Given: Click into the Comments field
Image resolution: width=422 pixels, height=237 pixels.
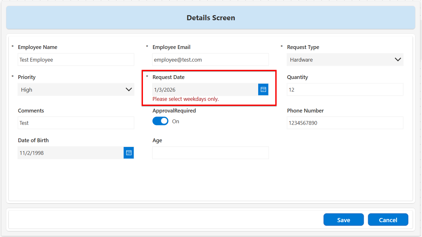Looking at the screenshot, I should (x=76, y=123).
